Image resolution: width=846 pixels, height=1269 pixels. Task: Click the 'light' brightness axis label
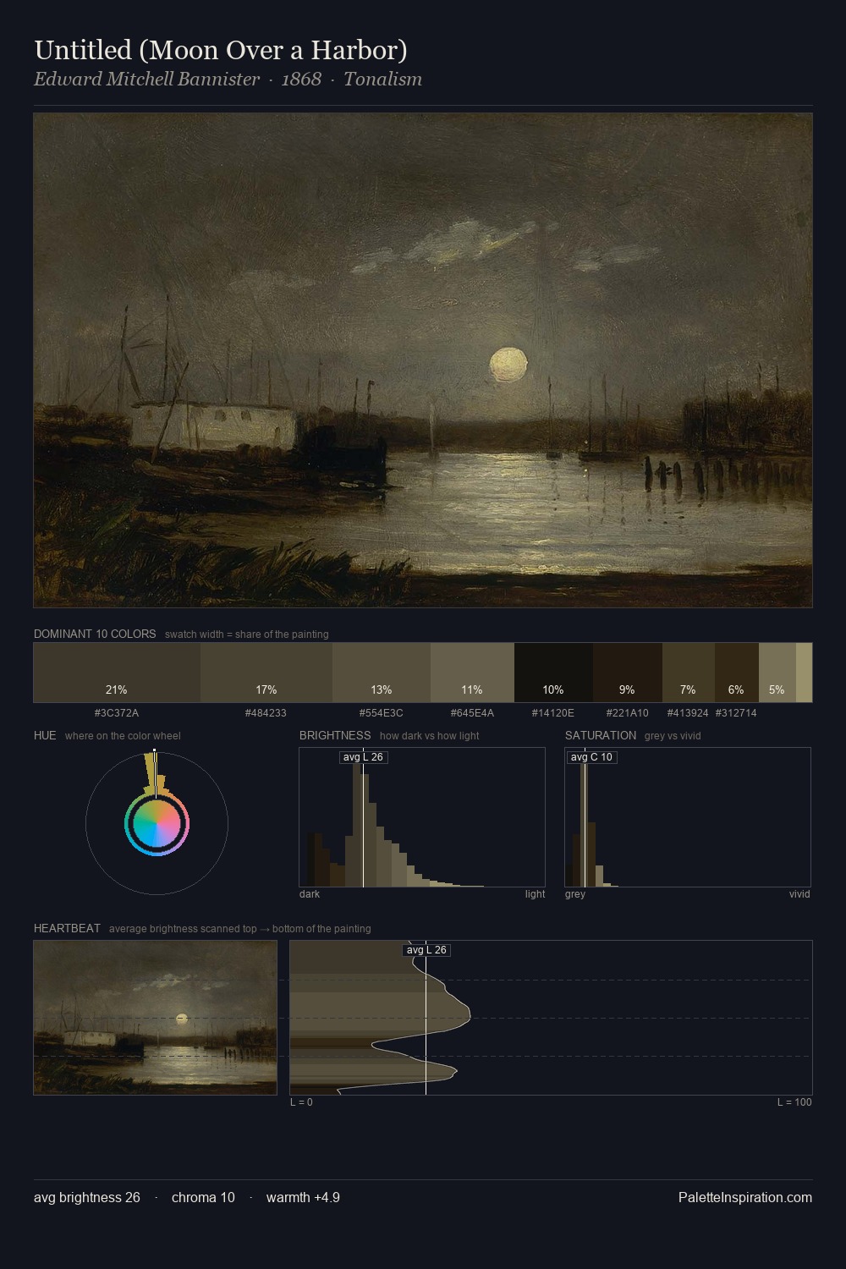pos(535,894)
